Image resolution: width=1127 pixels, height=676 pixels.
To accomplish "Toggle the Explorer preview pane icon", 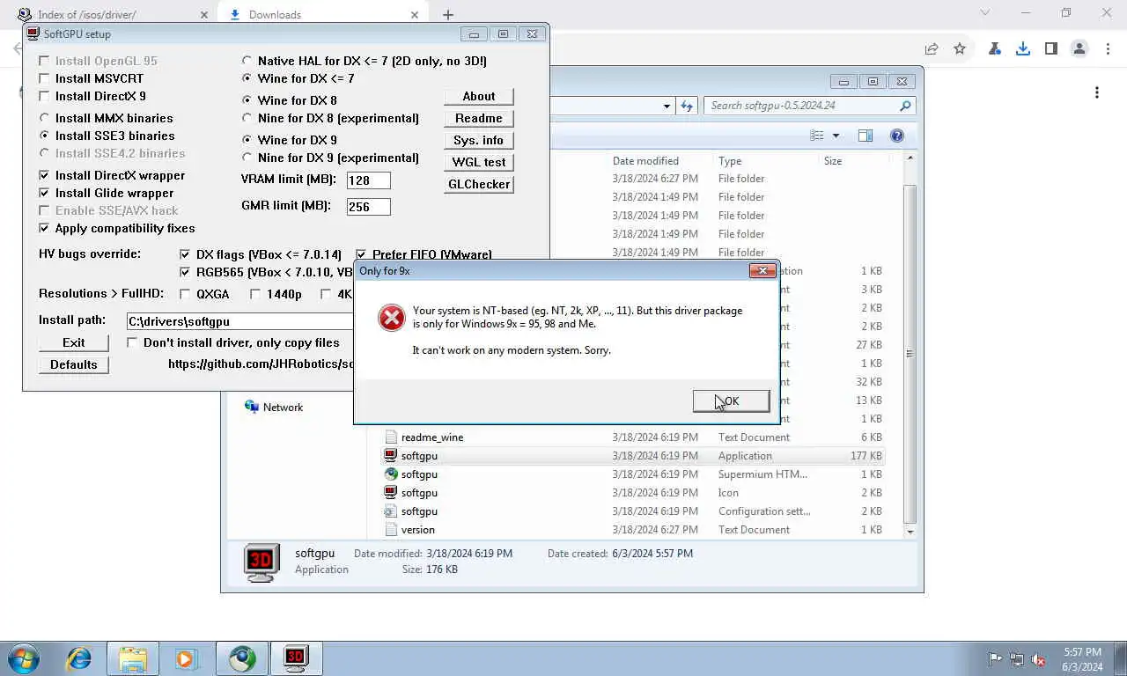I will [866, 136].
